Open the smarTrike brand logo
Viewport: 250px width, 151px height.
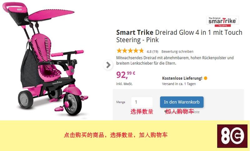(x=222, y=21)
